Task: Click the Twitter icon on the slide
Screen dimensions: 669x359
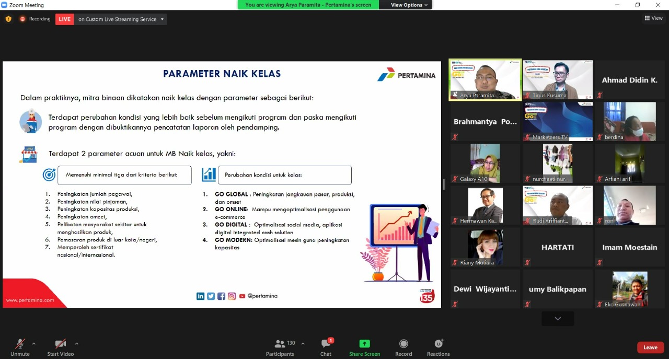Action: pos(211,296)
